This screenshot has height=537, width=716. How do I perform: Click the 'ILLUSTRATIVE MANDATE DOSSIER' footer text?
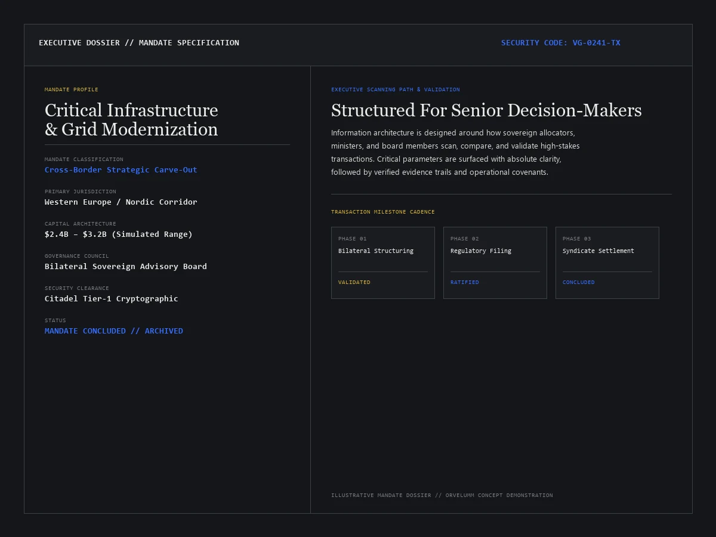tap(442, 495)
